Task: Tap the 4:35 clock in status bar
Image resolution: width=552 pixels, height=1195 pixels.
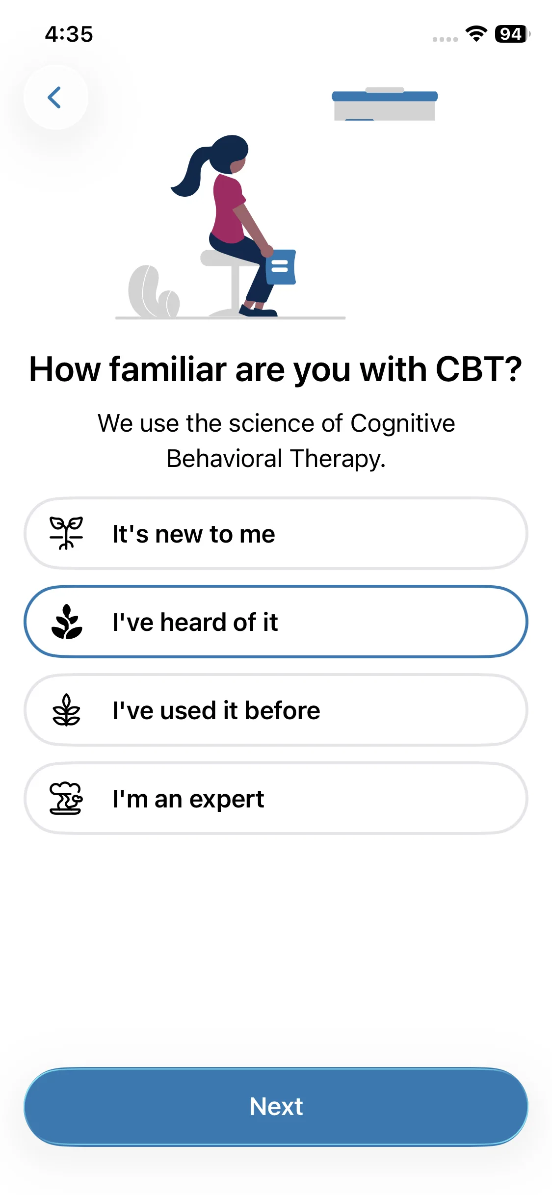Action: coord(69,34)
